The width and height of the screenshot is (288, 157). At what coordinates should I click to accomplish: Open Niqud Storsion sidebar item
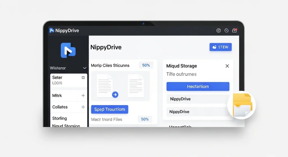point(66,126)
